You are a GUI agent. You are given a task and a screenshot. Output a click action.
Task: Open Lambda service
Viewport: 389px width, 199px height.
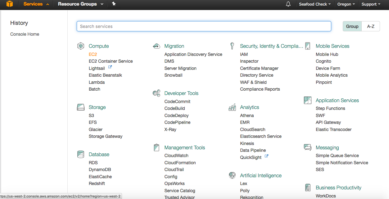click(97, 82)
